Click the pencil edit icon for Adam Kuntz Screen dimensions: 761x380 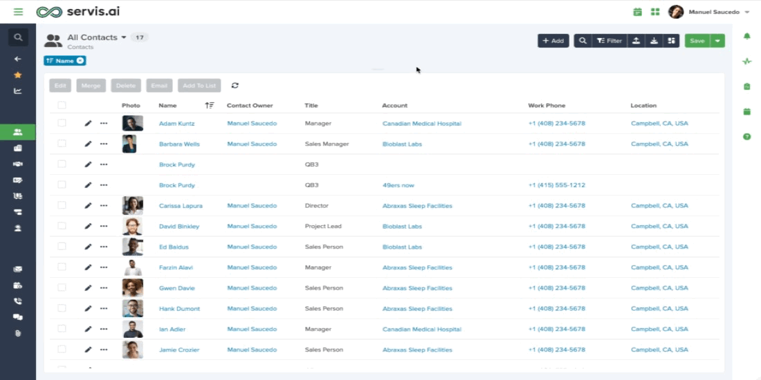(x=88, y=123)
